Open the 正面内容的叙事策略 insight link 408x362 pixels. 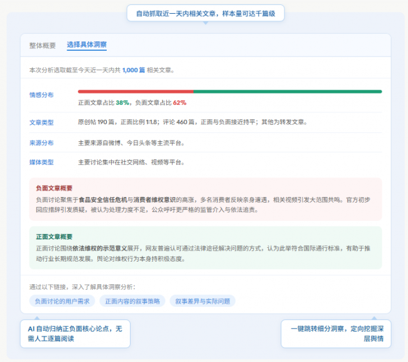(132, 301)
